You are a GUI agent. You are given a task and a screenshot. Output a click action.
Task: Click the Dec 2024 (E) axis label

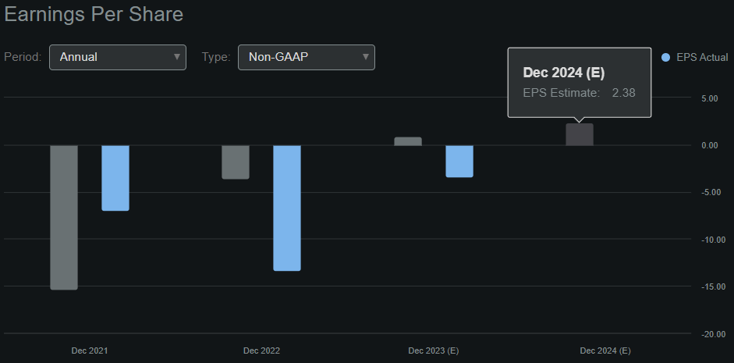click(x=605, y=351)
